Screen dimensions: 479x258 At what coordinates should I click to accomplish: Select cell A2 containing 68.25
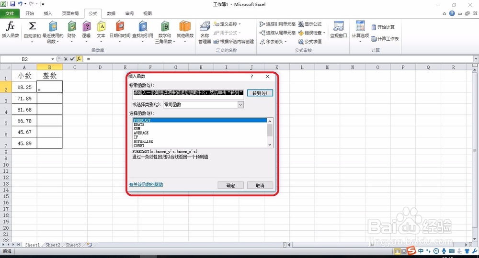click(24, 87)
